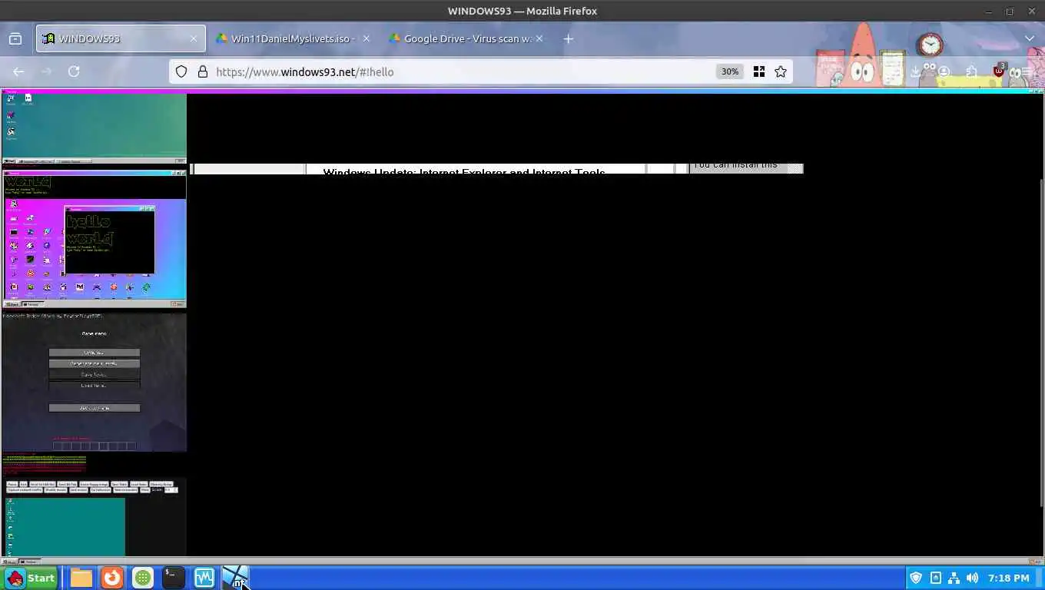Open tracking protection shield in address bar
The width and height of the screenshot is (1045, 590).
[181, 71]
